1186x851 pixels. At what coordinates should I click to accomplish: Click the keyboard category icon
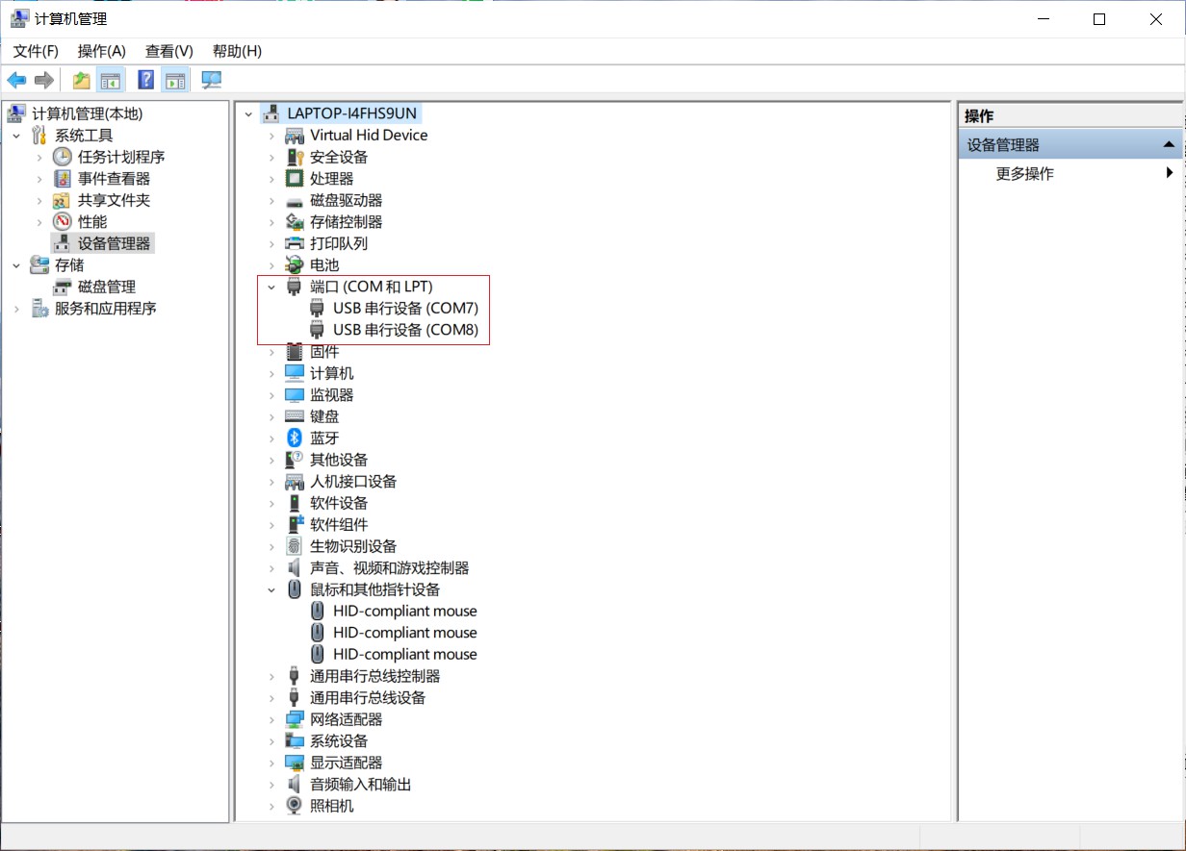tap(295, 416)
